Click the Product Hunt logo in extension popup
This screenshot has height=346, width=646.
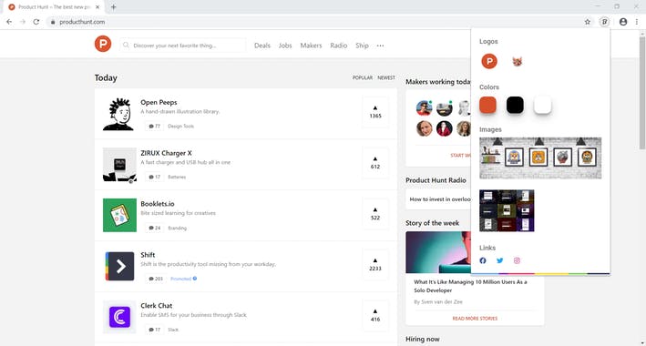(x=489, y=61)
